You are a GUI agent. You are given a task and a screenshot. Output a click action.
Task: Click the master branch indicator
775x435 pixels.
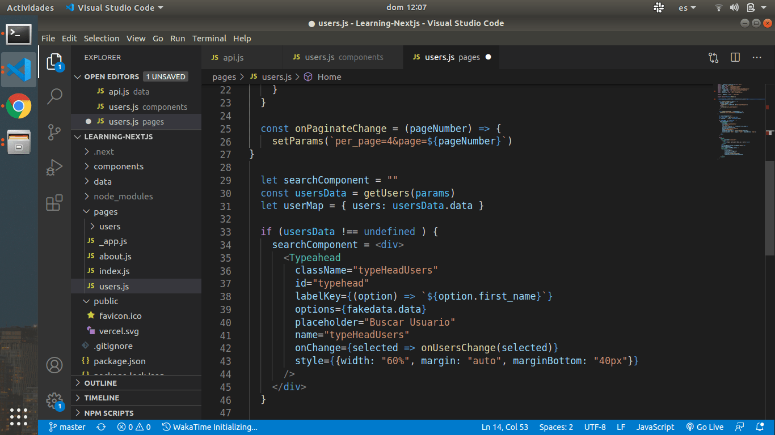click(x=67, y=427)
